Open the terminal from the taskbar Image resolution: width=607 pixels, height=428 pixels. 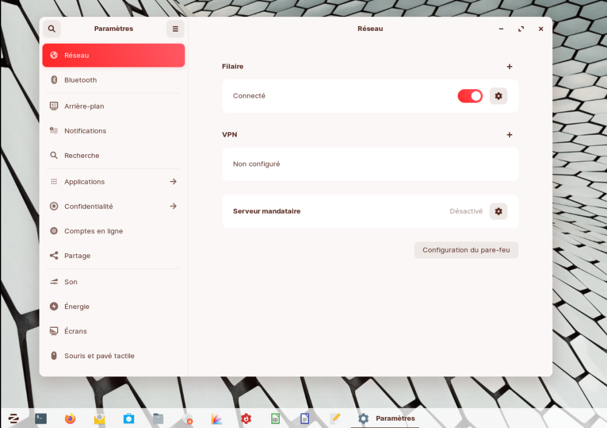pyautogui.click(x=41, y=418)
